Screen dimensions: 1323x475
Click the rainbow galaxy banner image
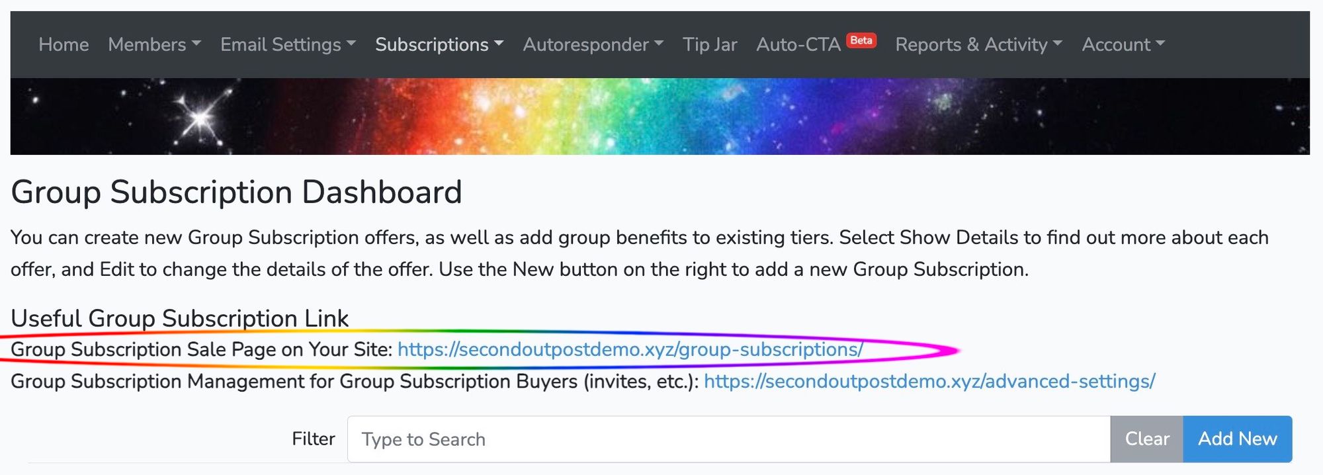660,116
